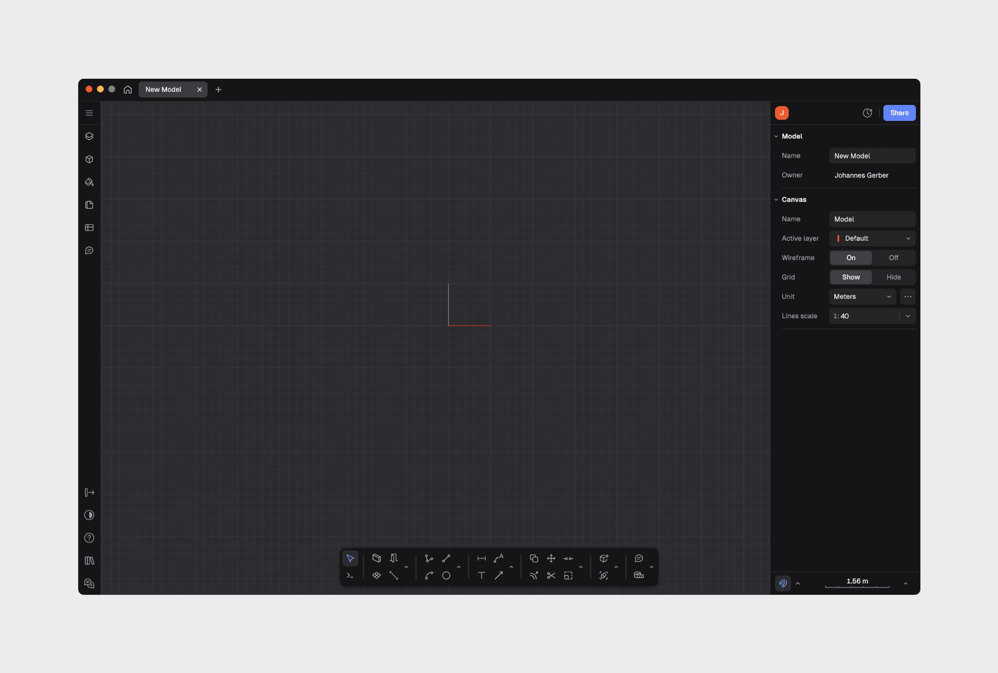Edit the Model name field 'New Model'
The image size is (998, 673).
pyautogui.click(x=872, y=156)
